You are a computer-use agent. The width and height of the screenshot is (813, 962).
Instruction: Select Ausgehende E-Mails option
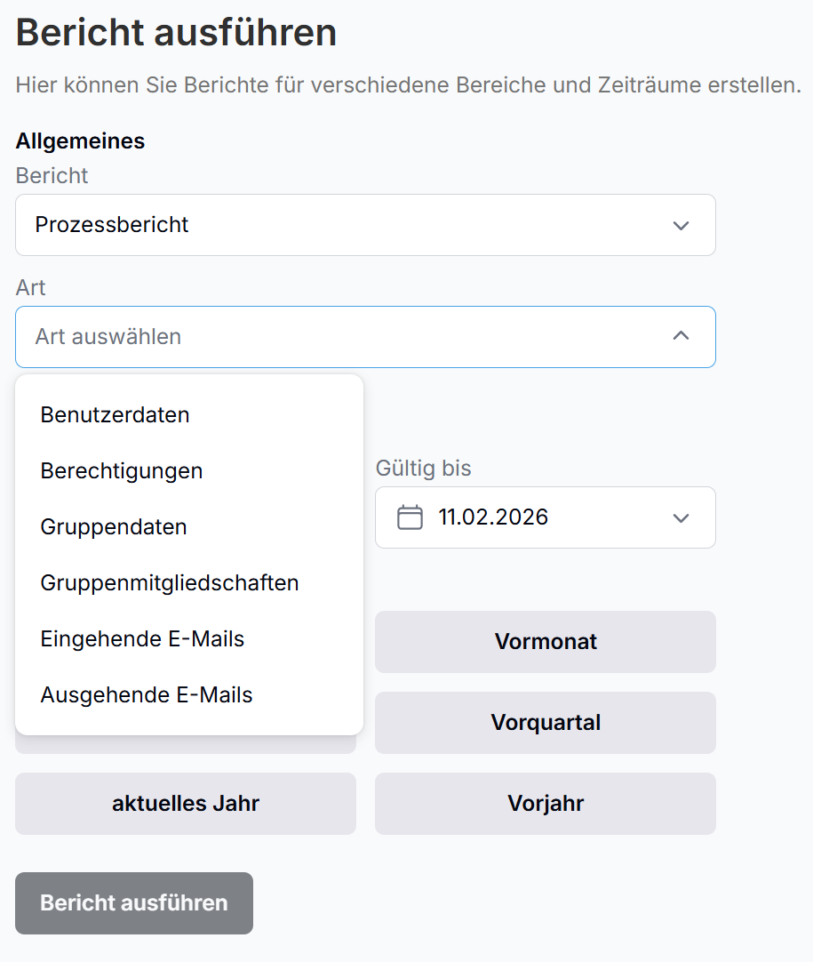tap(147, 694)
